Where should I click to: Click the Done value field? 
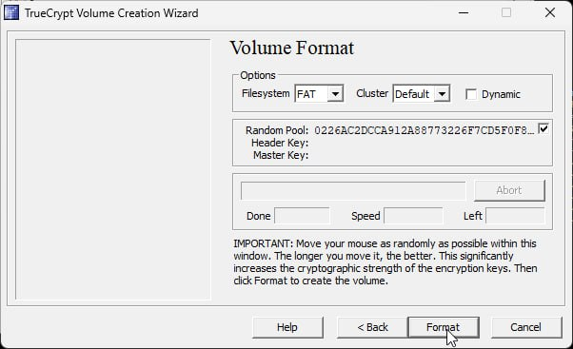point(302,215)
